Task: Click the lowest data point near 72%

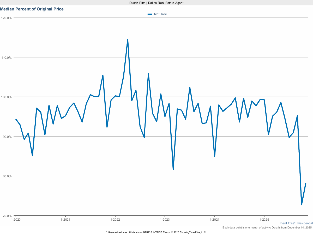Action: point(302,205)
